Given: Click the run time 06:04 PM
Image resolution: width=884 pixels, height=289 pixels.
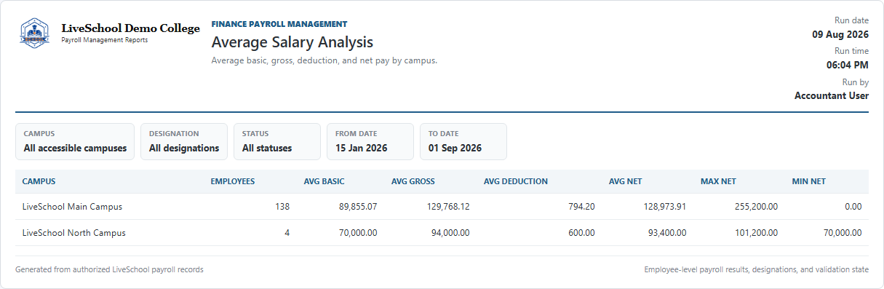Looking at the screenshot, I should click(x=848, y=65).
